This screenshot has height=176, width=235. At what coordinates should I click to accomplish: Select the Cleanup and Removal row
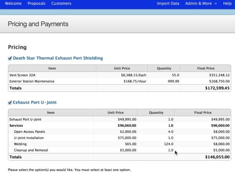[x=119, y=150]
